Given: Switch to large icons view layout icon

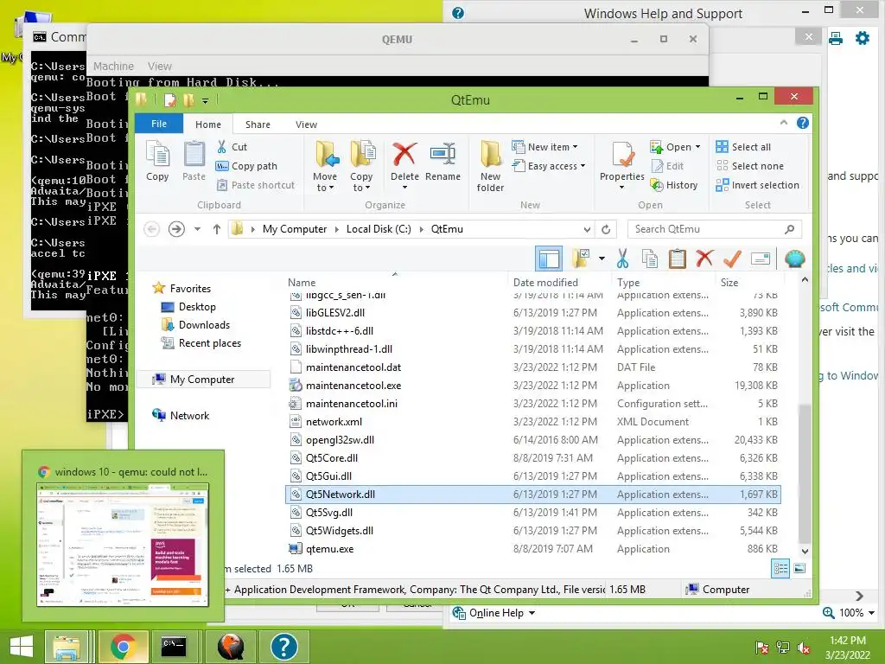Looking at the screenshot, I should (x=799, y=569).
